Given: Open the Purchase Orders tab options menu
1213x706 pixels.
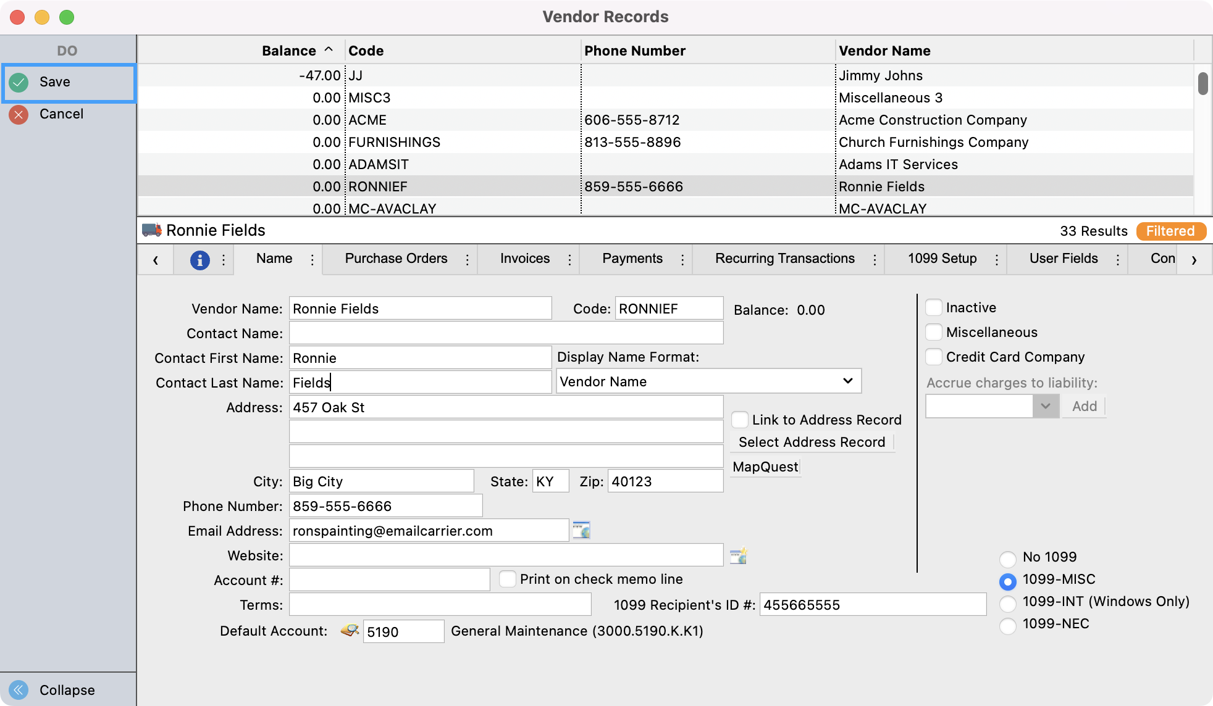Looking at the screenshot, I should (x=467, y=260).
